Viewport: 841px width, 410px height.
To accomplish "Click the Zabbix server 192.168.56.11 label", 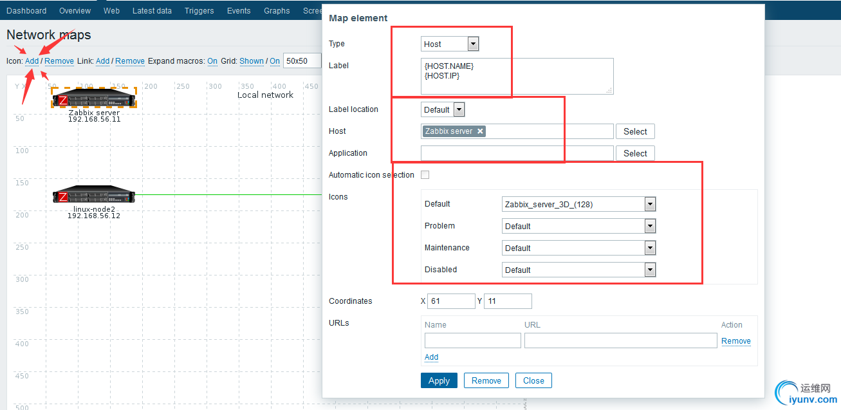I will 94,116.
